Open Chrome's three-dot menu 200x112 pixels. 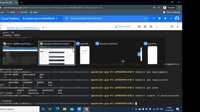[x=179, y=7]
